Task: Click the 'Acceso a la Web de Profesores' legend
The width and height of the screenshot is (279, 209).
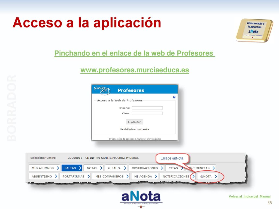Action: point(120,100)
